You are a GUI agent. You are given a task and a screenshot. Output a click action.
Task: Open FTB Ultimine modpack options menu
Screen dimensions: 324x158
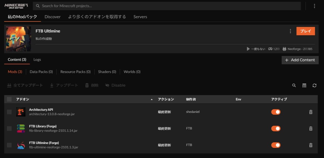pos(290,31)
